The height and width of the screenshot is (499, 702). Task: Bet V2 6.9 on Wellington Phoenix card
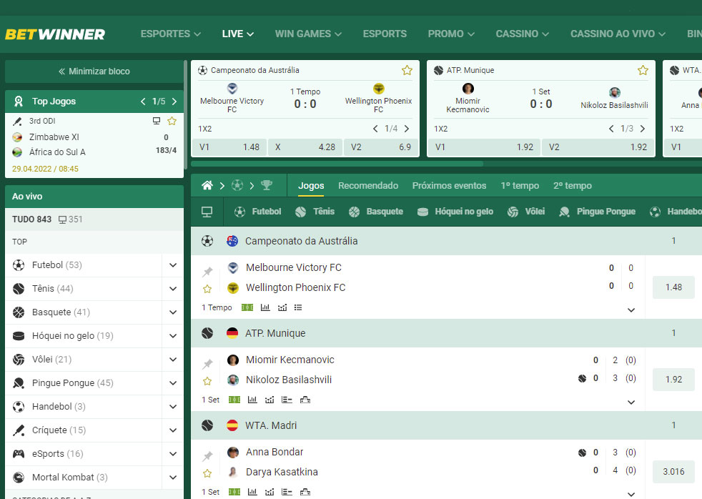click(x=381, y=147)
